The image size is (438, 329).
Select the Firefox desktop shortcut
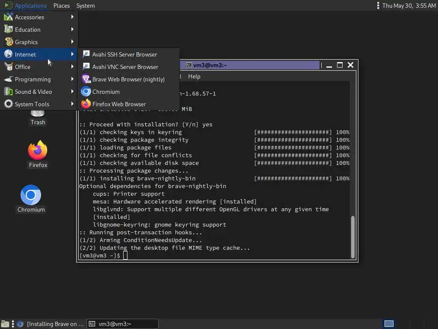point(38,154)
